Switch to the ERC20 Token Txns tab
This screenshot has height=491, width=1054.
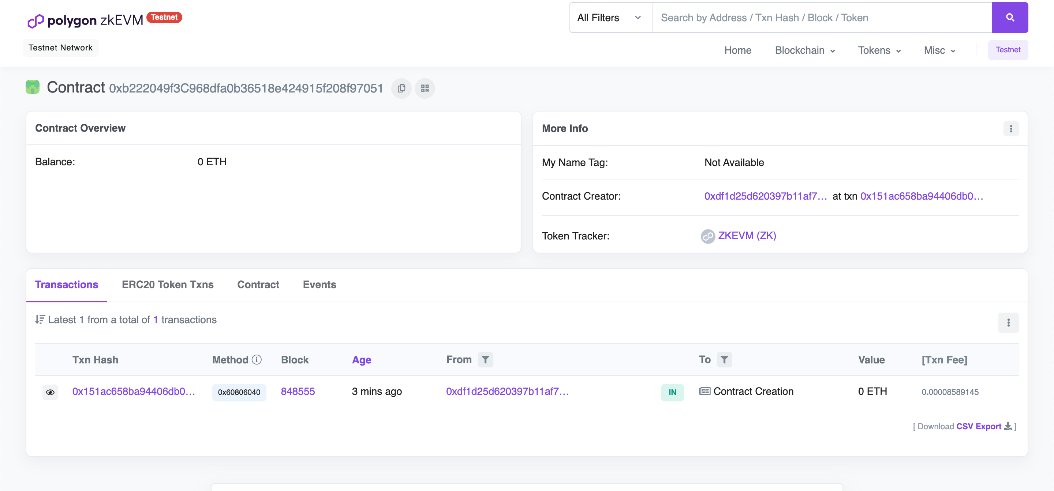point(167,284)
